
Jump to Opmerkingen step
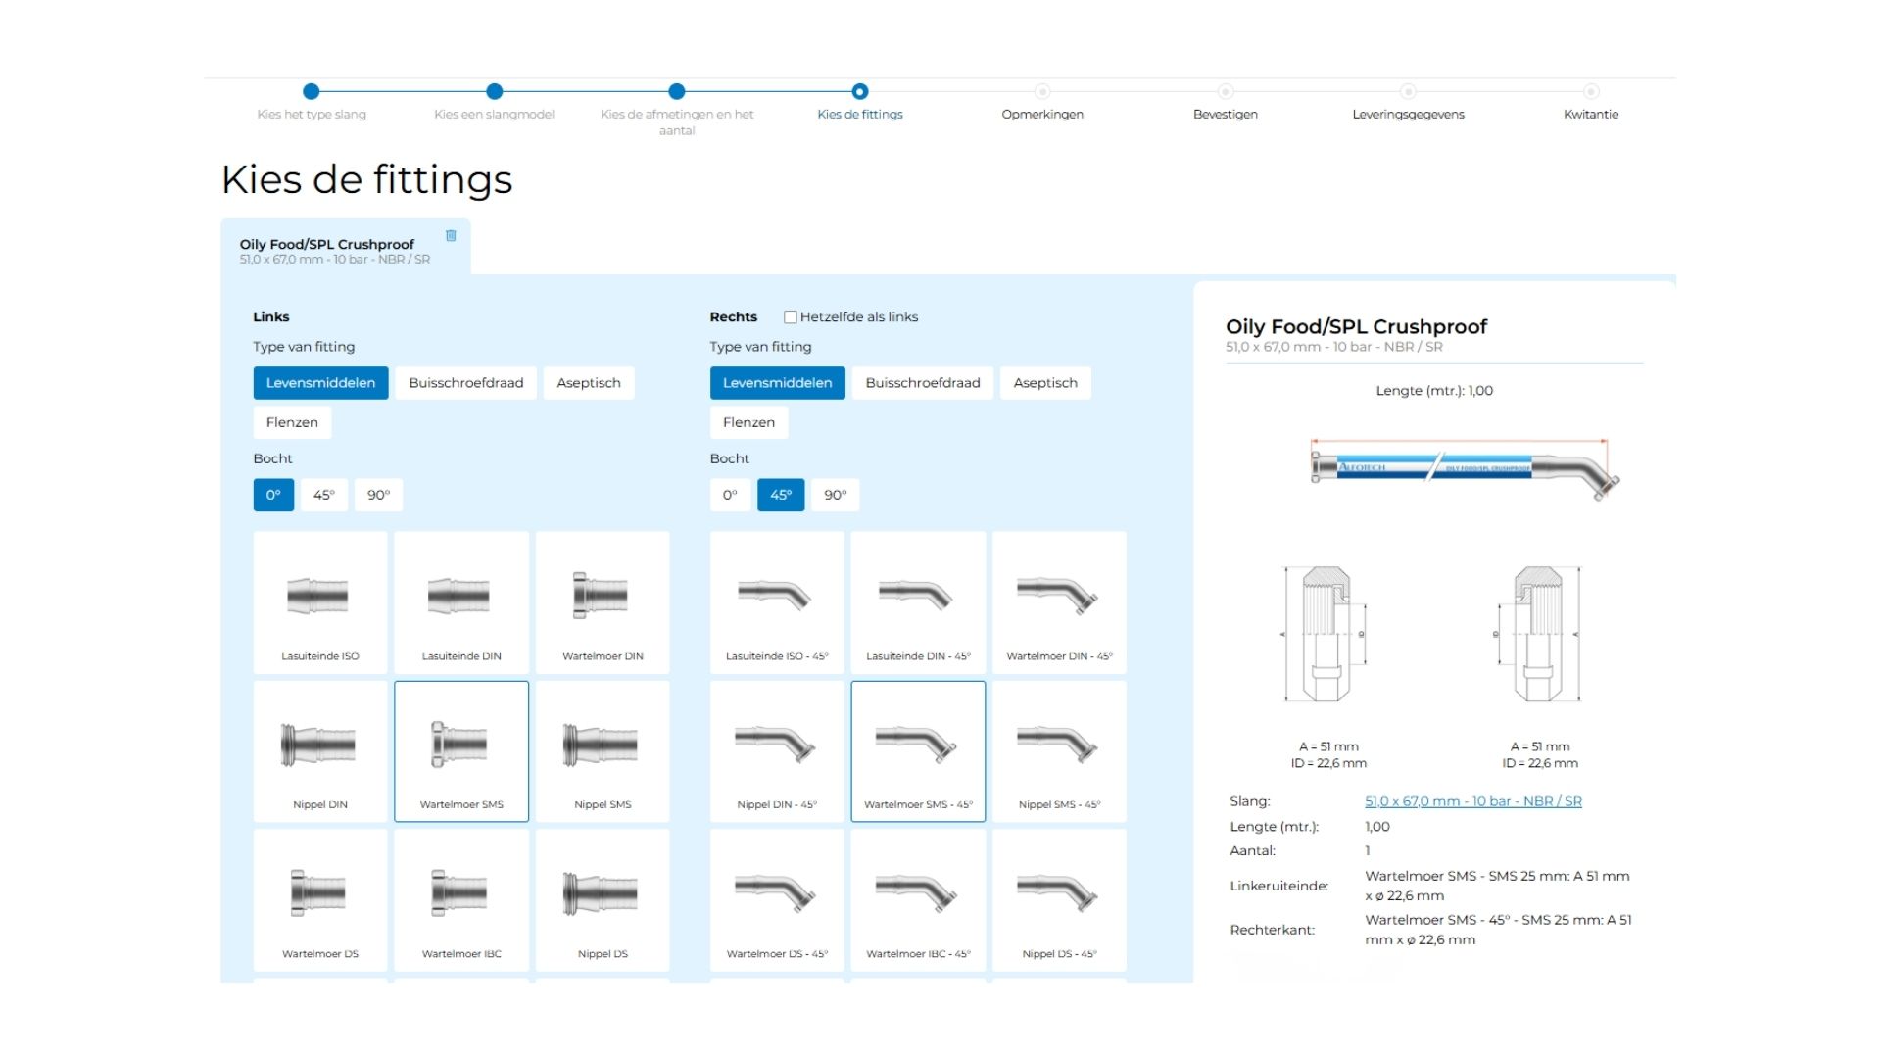(1042, 102)
